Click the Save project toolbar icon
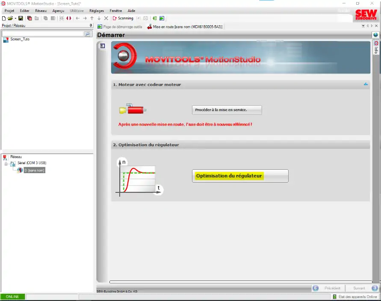The width and height of the screenshot is (381, 301). 21,18
